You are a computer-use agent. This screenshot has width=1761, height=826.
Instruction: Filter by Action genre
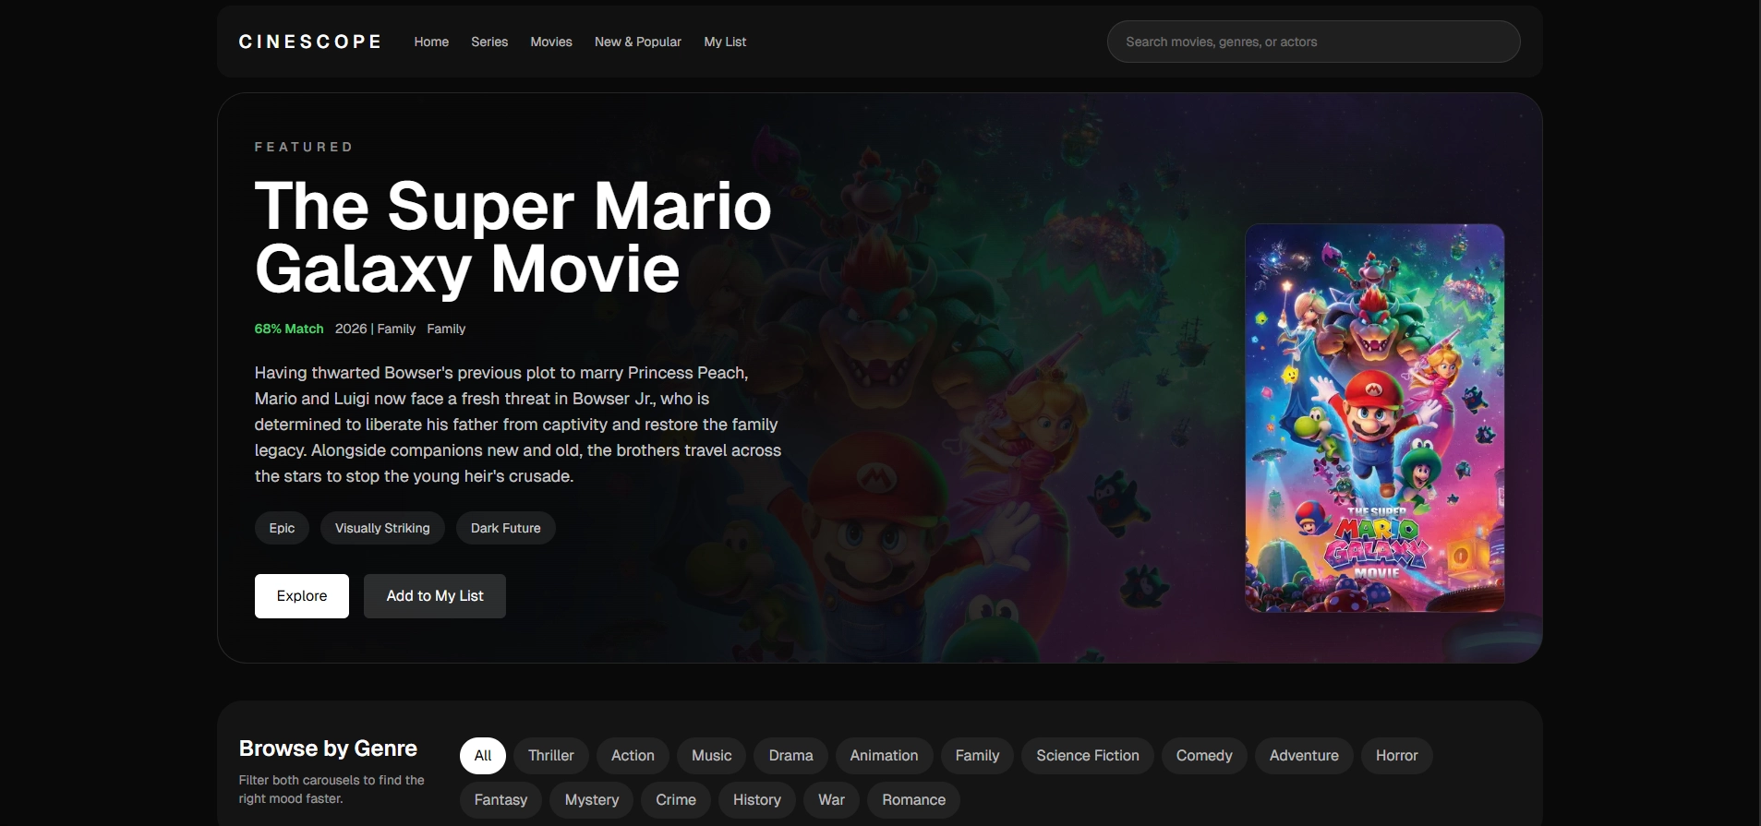[633, 756]
